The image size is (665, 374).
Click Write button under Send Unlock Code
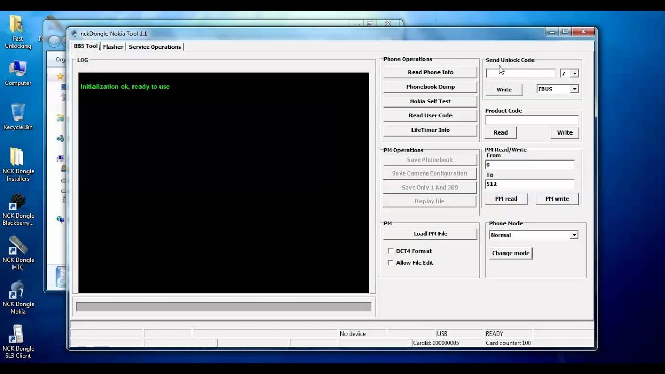pyautogui.click(x=504, y=90)
